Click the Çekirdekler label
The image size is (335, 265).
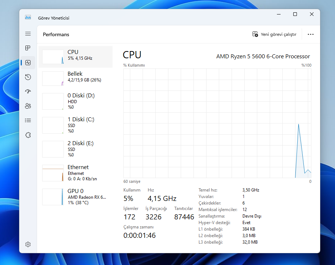pos(210,203)
